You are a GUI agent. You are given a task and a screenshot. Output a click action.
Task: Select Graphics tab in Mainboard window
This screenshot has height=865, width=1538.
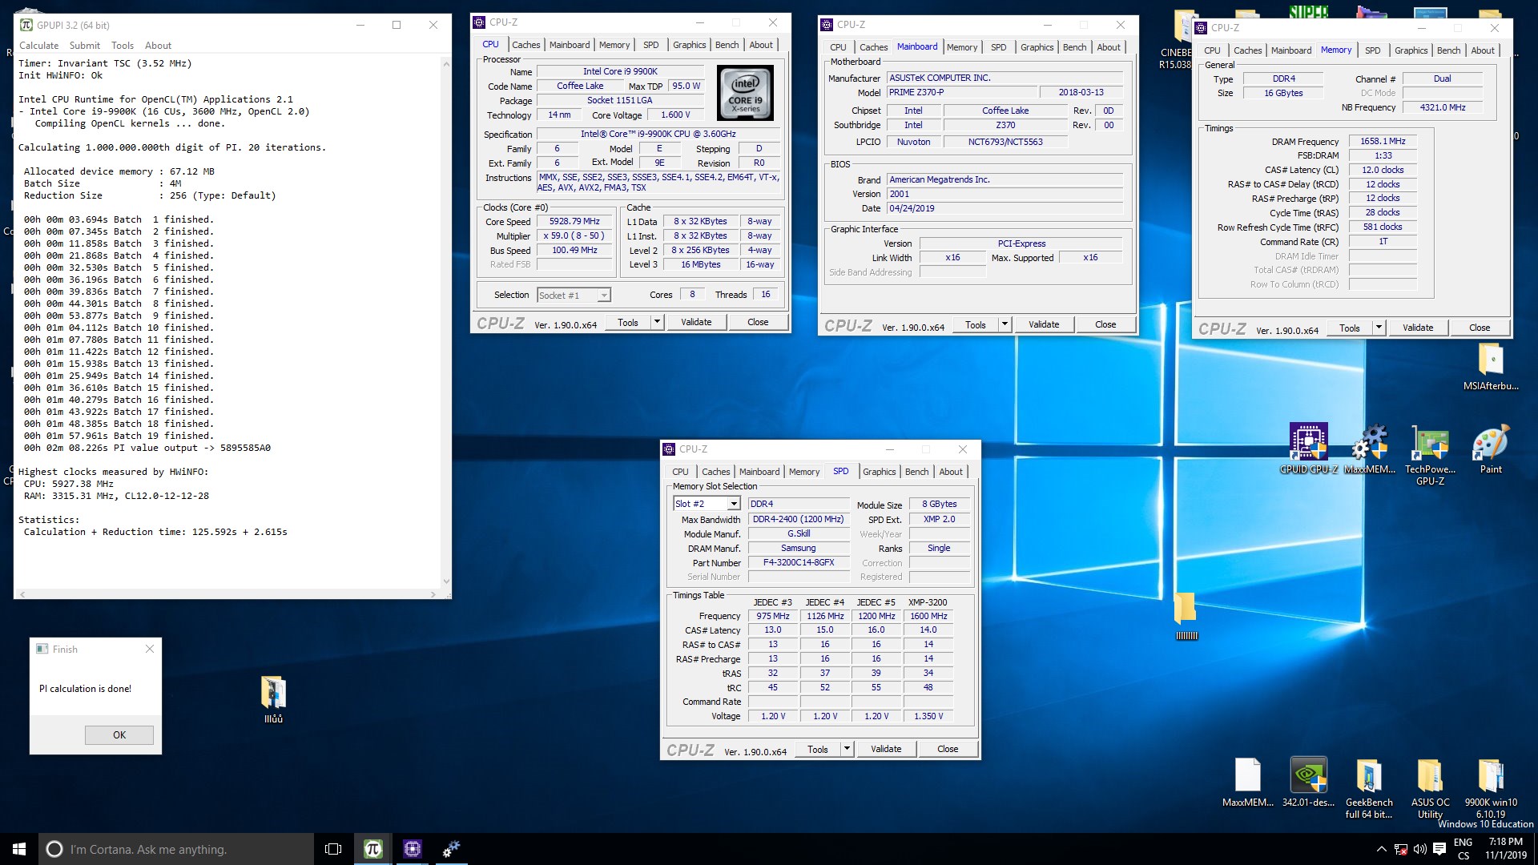(x=1037, y=47)
